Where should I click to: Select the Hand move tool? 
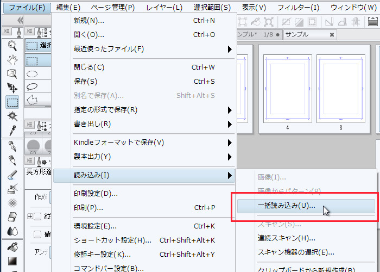coord(12,60)
